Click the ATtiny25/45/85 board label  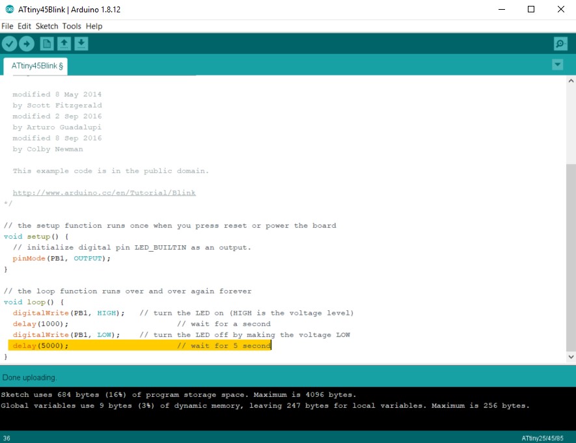[542, 438]
